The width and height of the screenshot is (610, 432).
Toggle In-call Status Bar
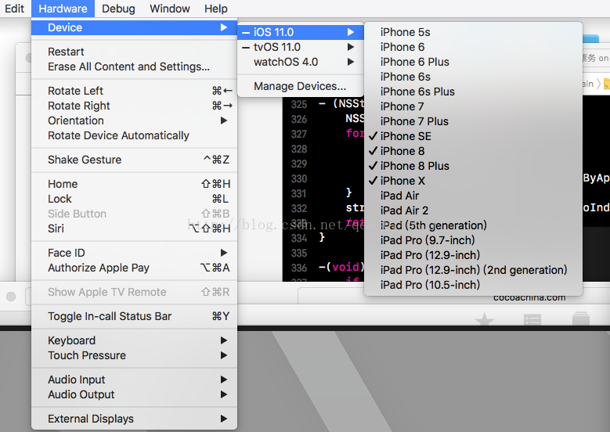134,316
